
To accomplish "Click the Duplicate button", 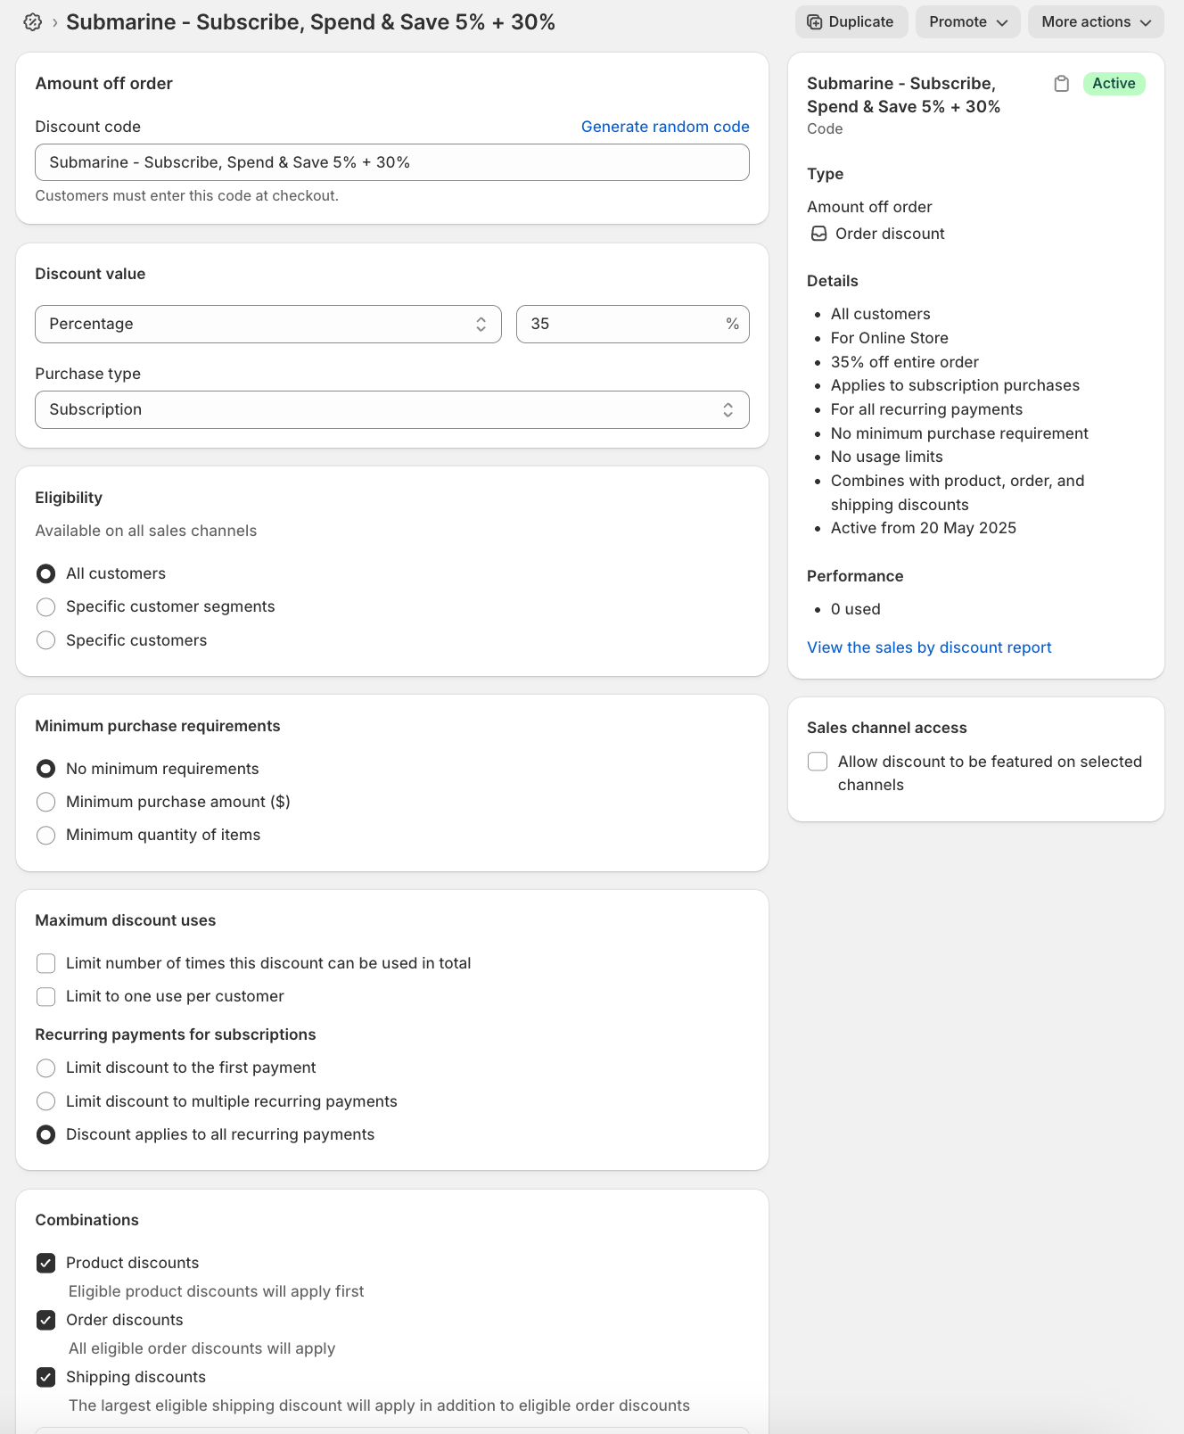I will click(x=851, y=22).
